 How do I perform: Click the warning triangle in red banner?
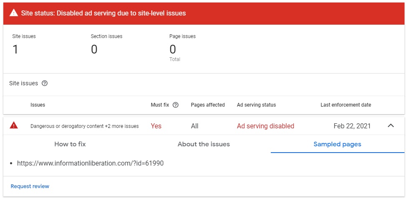(14, 13)
